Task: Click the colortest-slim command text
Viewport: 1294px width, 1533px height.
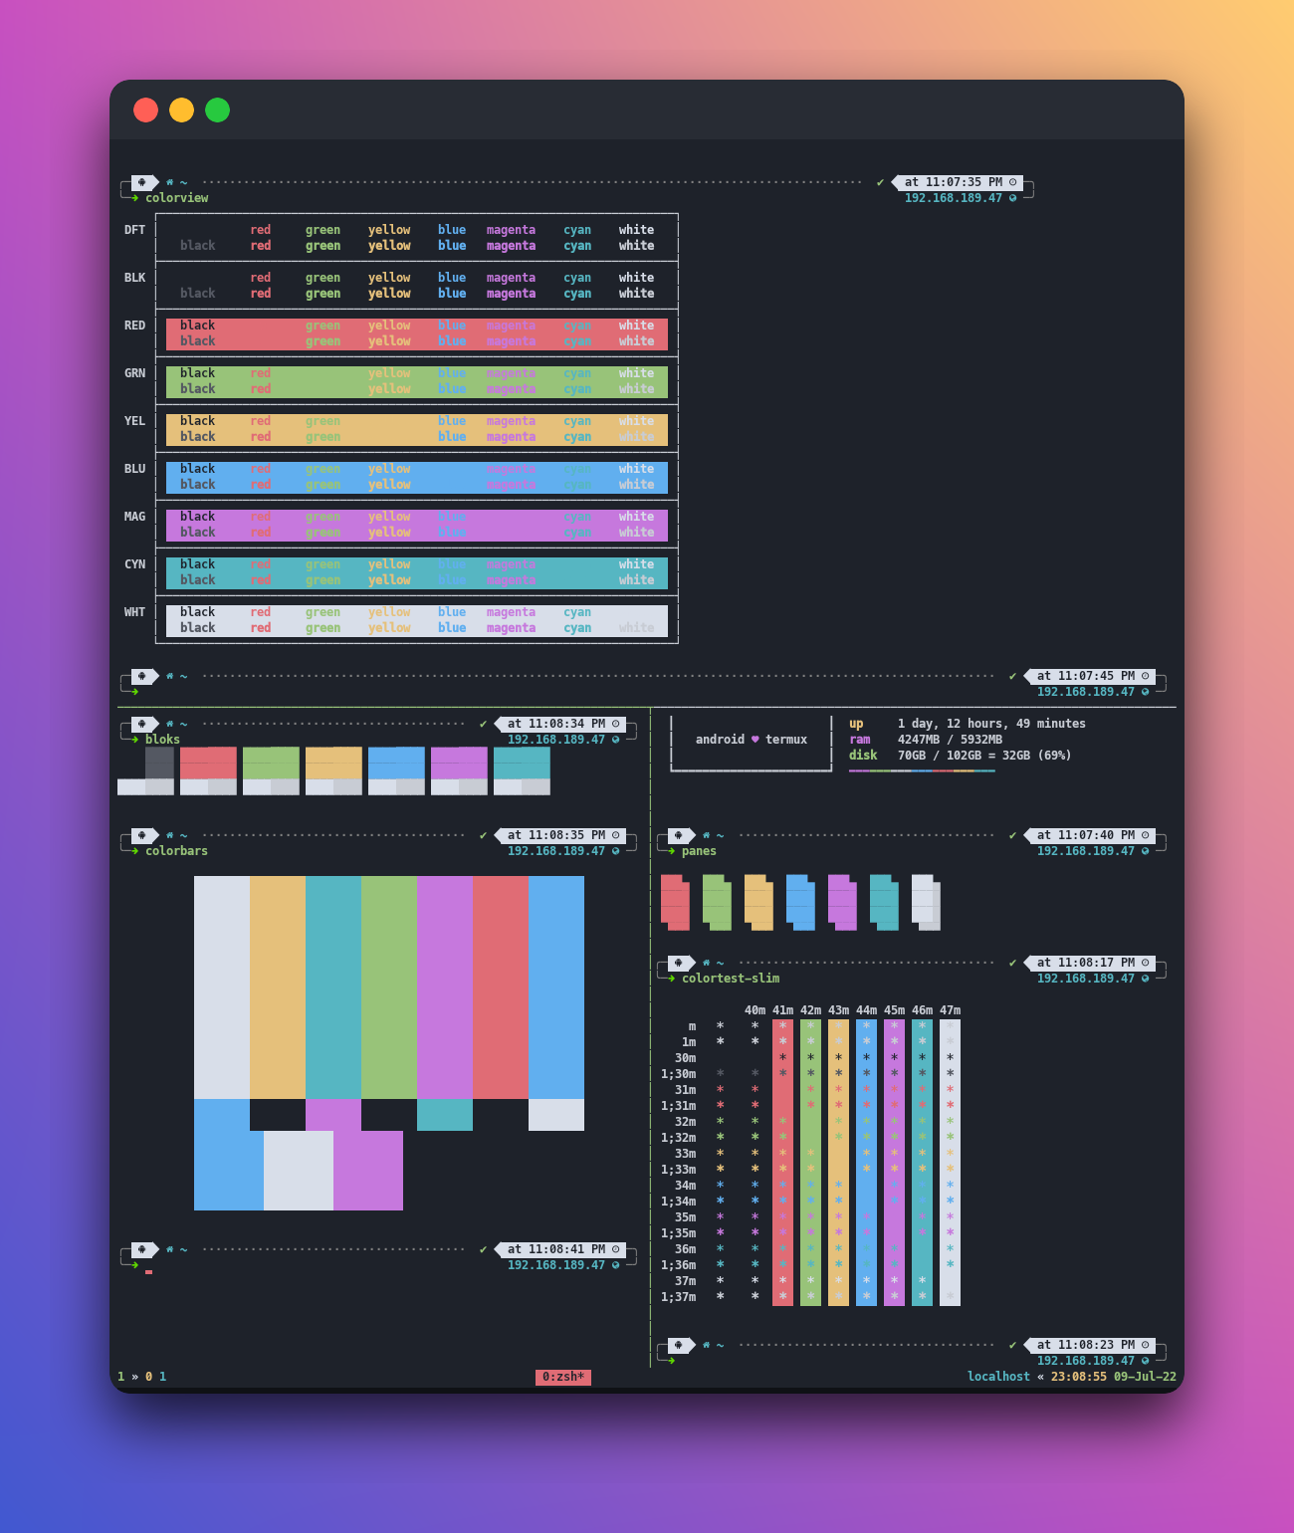Action: pos(731,979)
